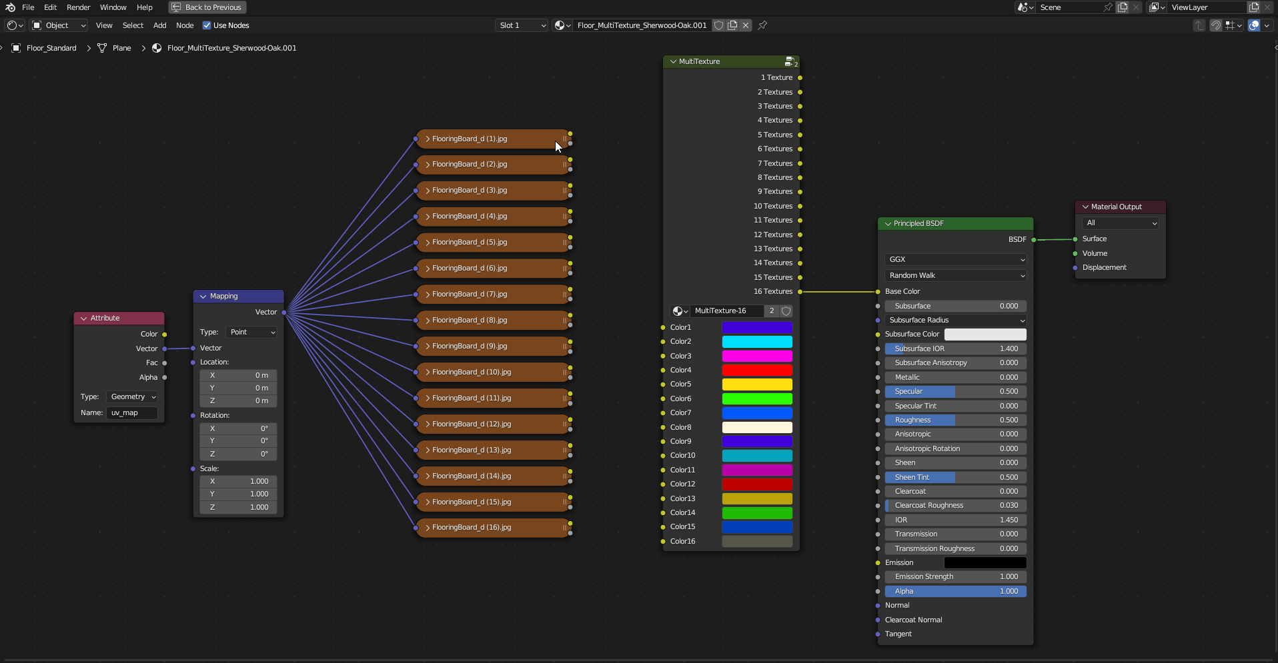Open the Render menu

78,7
